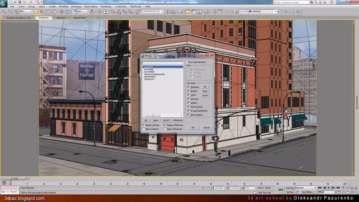Viewport: 359px width, 202px height.
Task: Click the Influences button in Merge dialog
Action: pyautogui.click(x=177, y=120)
